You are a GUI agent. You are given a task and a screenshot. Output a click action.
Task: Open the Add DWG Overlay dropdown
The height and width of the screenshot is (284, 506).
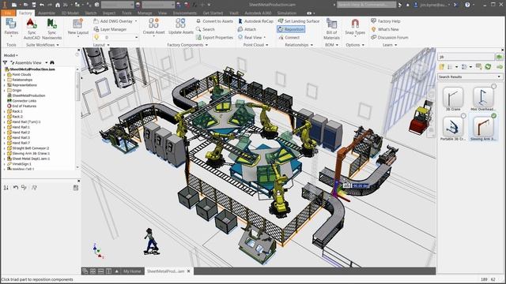[x=136, y=21]
